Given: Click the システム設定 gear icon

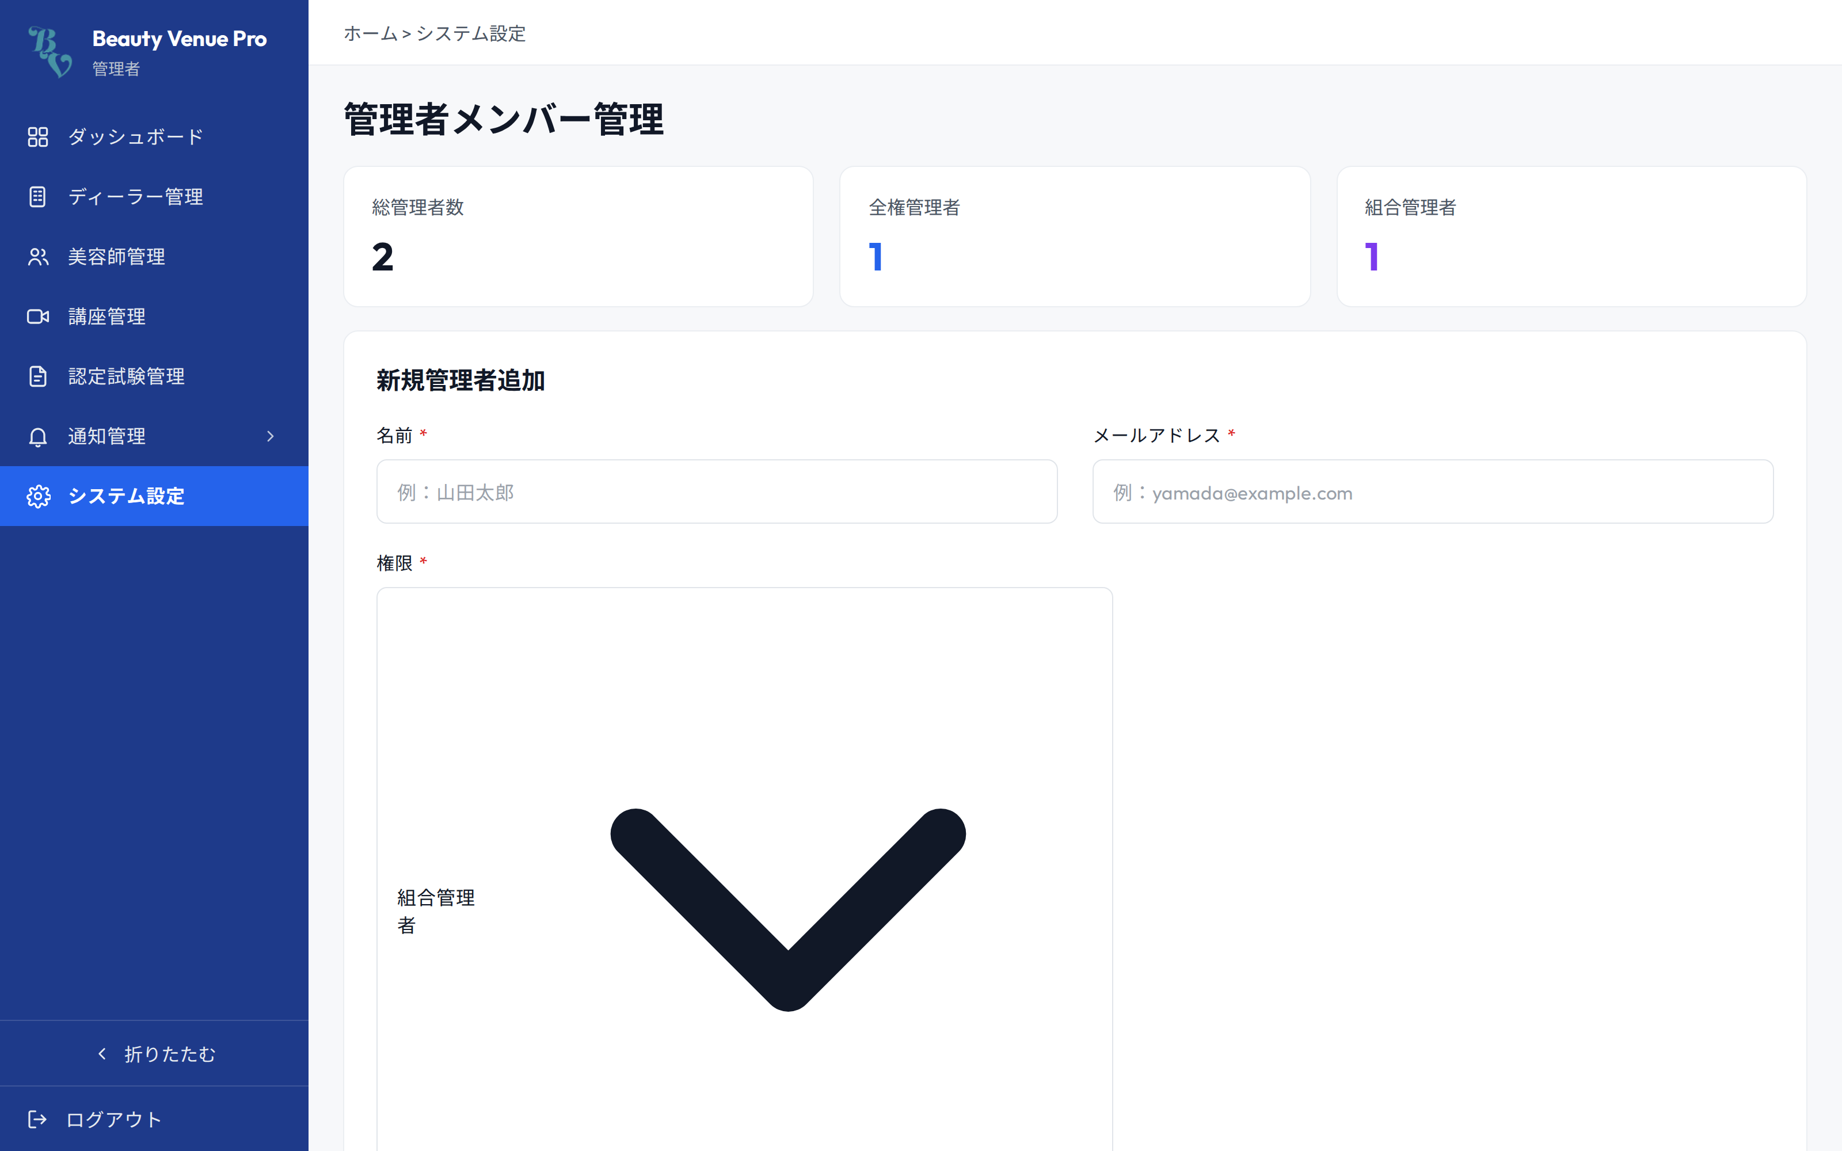Looking at the screenshot, I should click(37, 496).
